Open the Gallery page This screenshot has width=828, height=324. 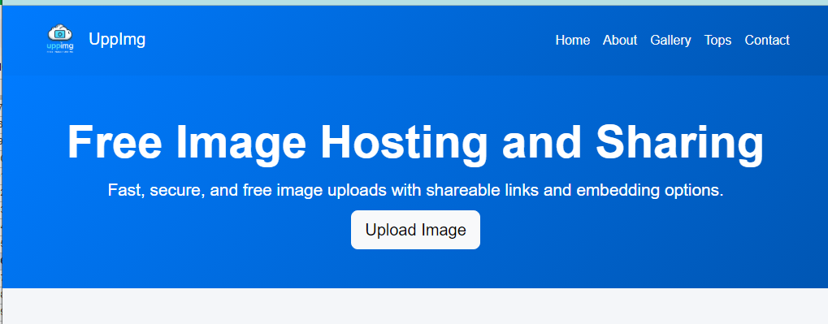pos(670,40)
